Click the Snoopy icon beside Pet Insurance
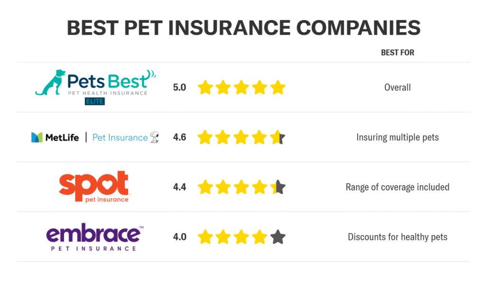 click(x=155, y=137)
